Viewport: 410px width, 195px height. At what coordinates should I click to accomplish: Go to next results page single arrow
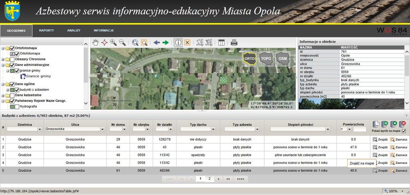coord(218,179)
